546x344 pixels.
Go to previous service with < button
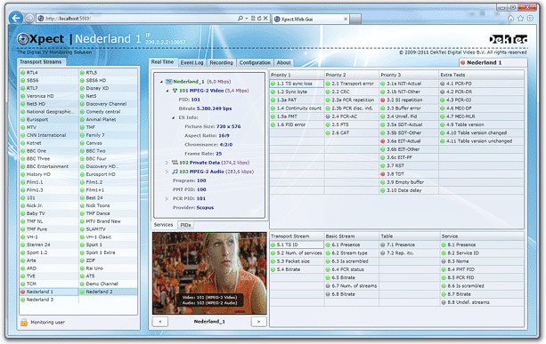160,322
